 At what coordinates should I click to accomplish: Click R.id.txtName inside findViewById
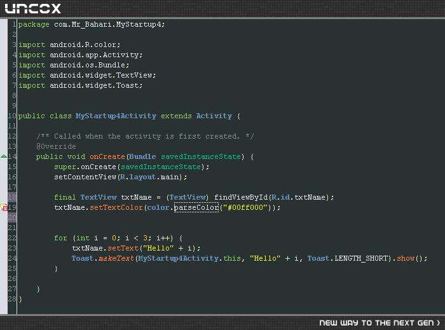click(298, 197)
